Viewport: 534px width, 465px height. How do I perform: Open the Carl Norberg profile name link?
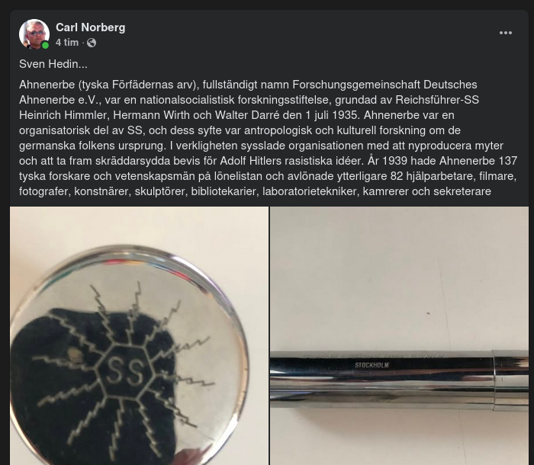[x=90, y=27]
